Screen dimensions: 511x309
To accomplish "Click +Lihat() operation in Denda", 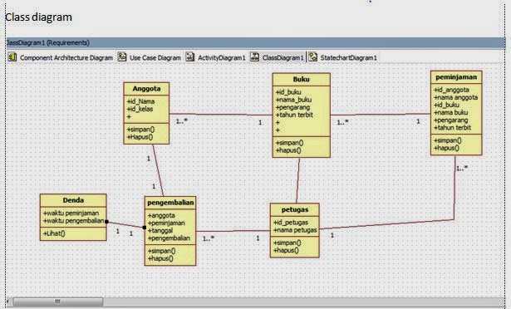I will click(x=54, y=233).
